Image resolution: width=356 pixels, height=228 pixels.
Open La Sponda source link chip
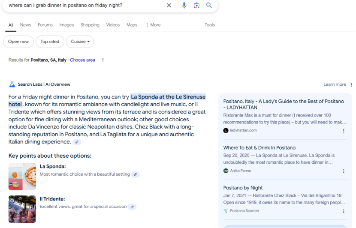[135, 174]
